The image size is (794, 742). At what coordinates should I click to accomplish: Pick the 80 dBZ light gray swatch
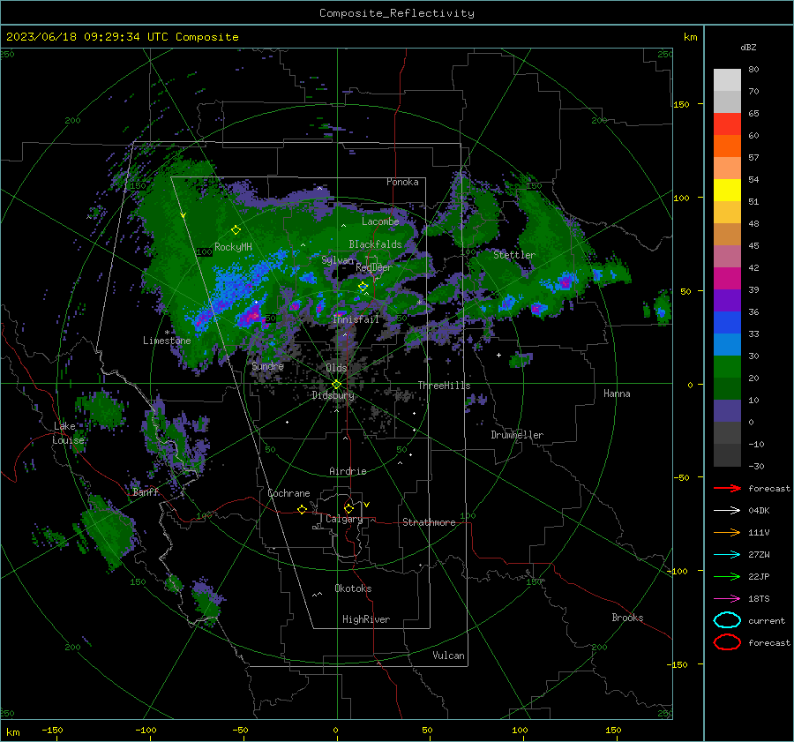(727, 79)
